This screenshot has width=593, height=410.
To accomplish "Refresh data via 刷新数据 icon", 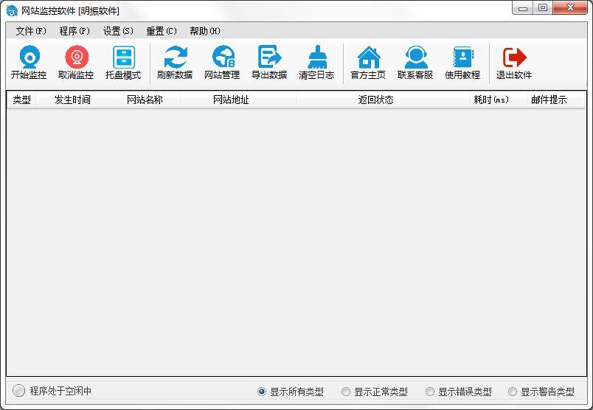I will [175, 63].
